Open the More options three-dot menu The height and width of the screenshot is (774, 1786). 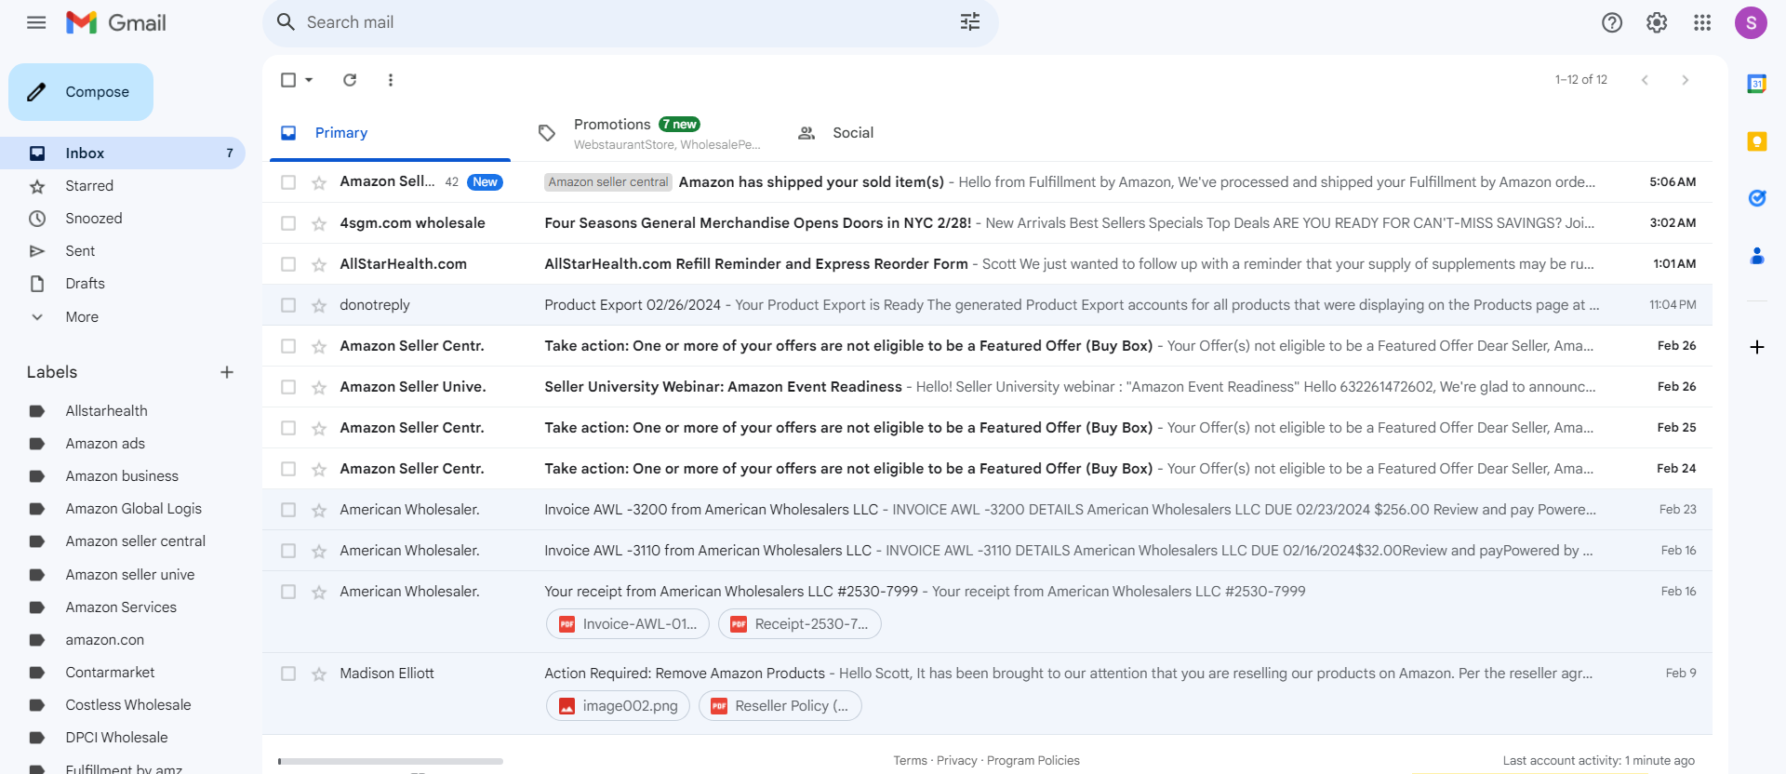click(x=391, y=80)
